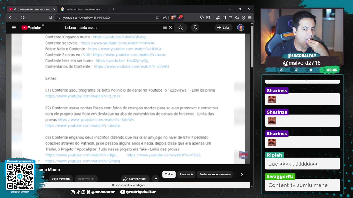Screen dimensions: 353x198
Task: Start voice search with the microphone
Action: [195, 28]
